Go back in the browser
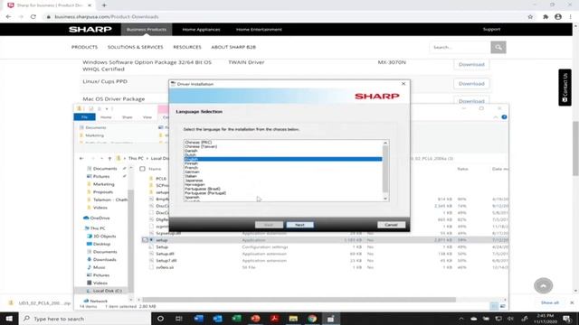The width and height of the screenshot is (579, 325). 8,16
